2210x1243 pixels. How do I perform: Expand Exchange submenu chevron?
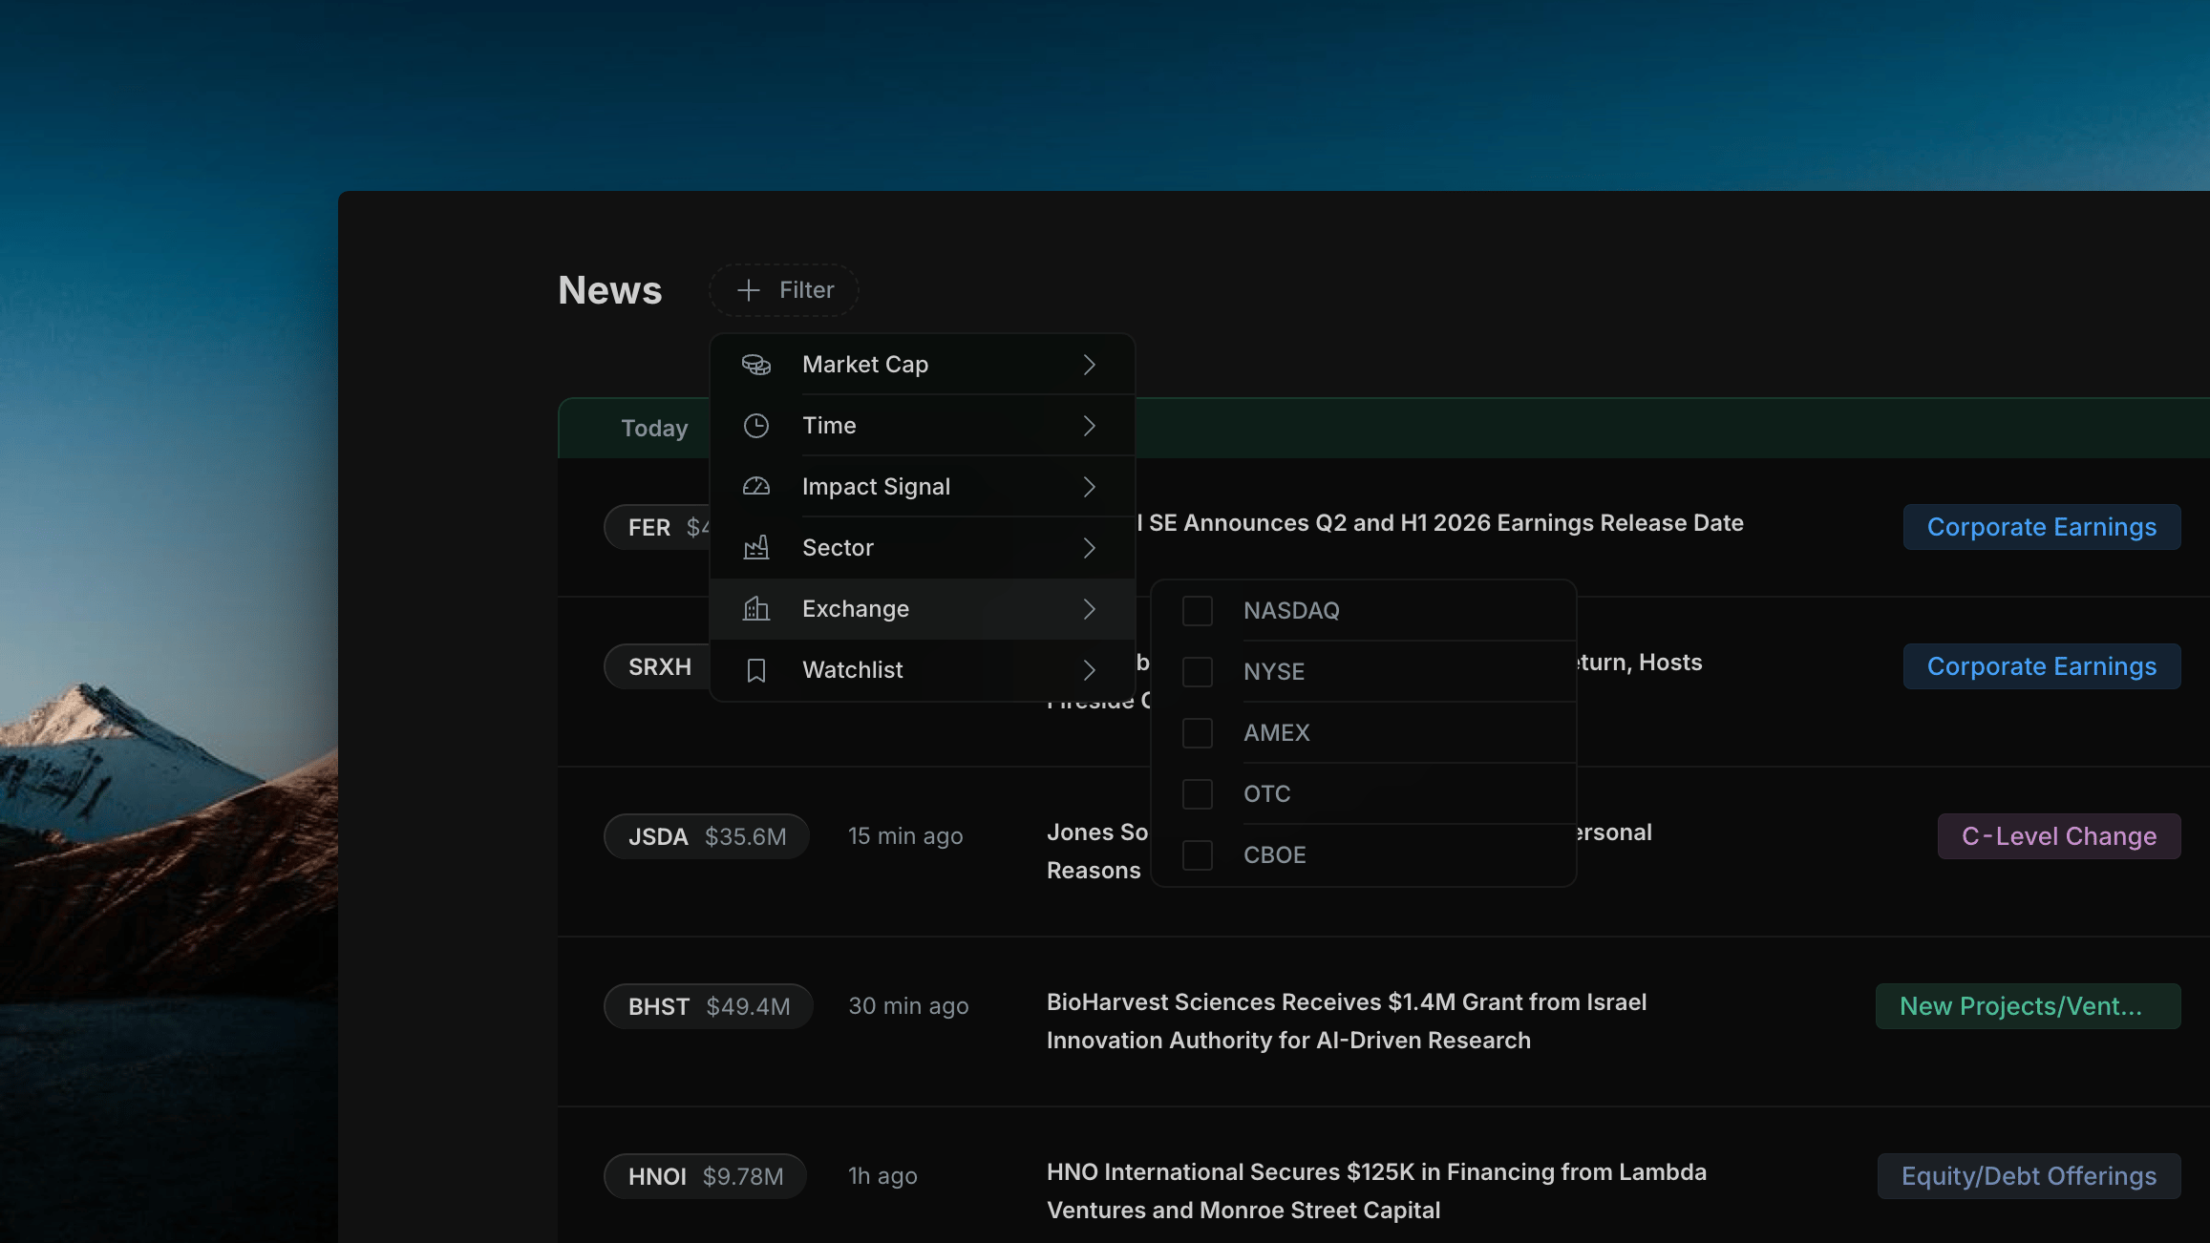(1090, 609)
